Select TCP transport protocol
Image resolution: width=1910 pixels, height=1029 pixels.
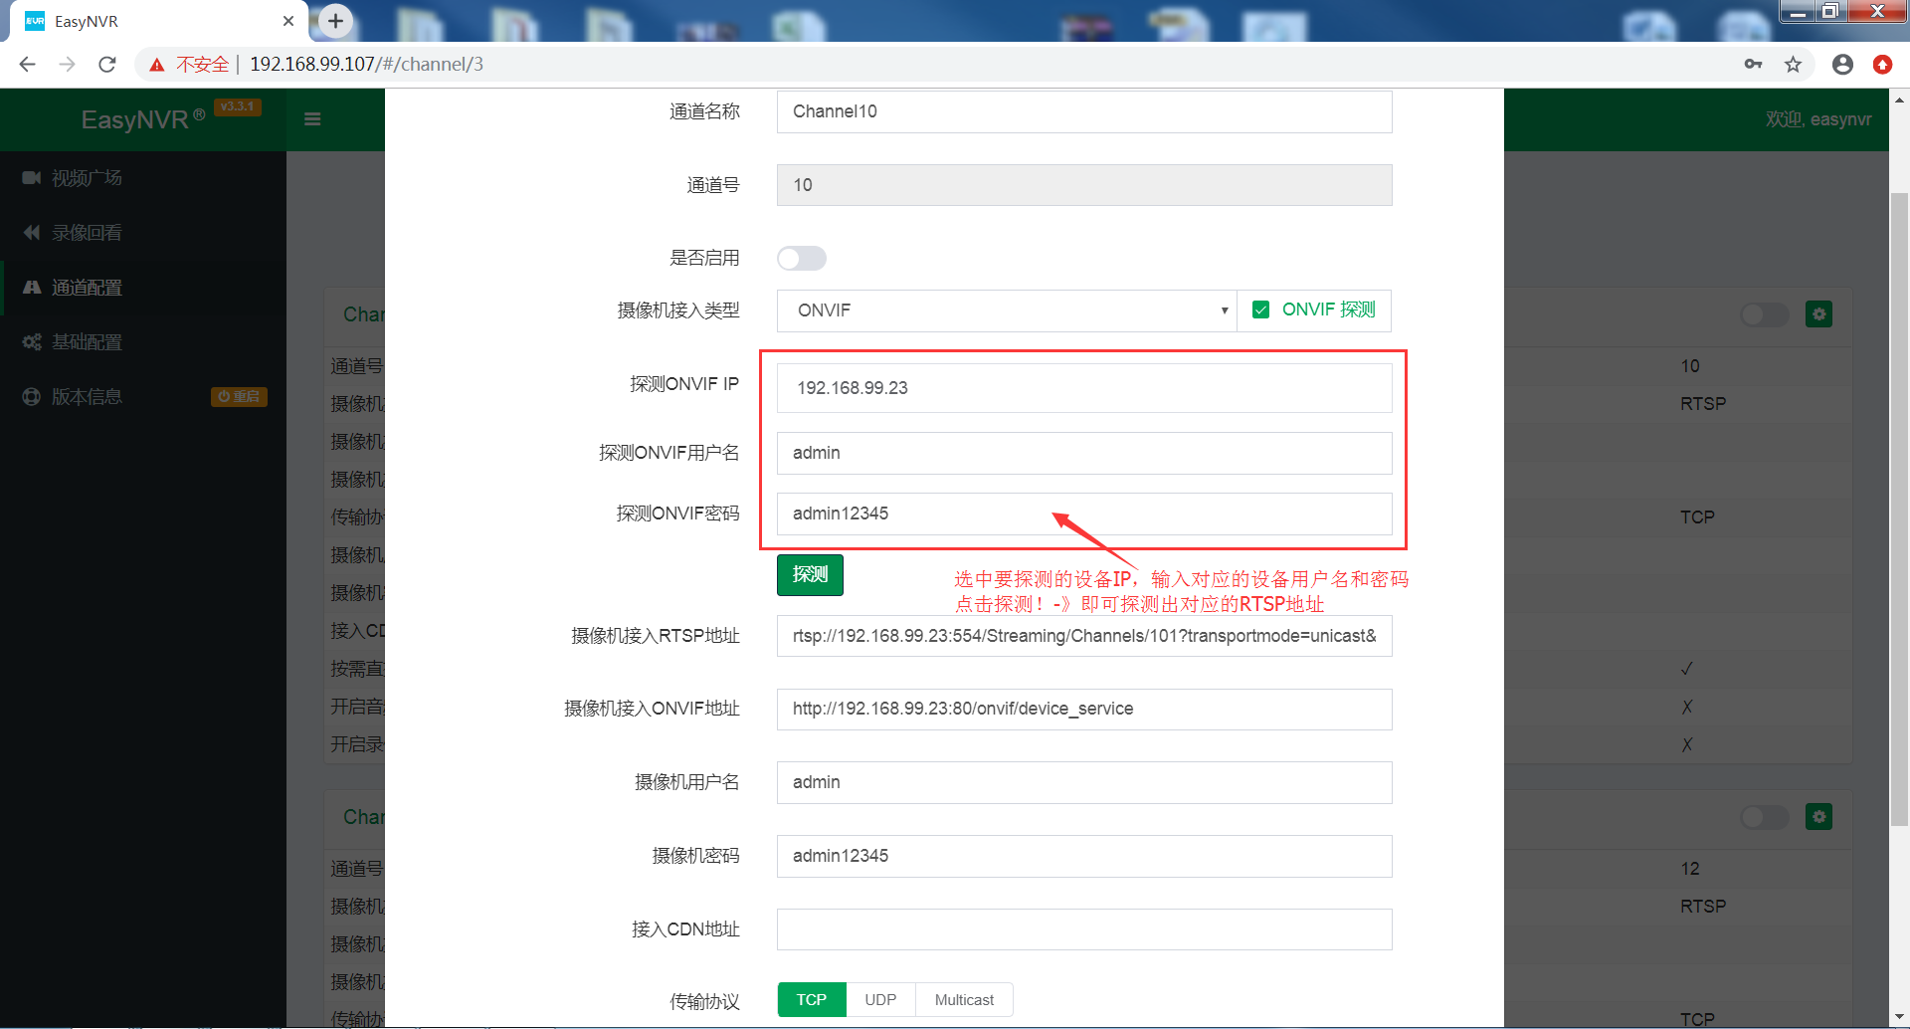(812, 1000)
